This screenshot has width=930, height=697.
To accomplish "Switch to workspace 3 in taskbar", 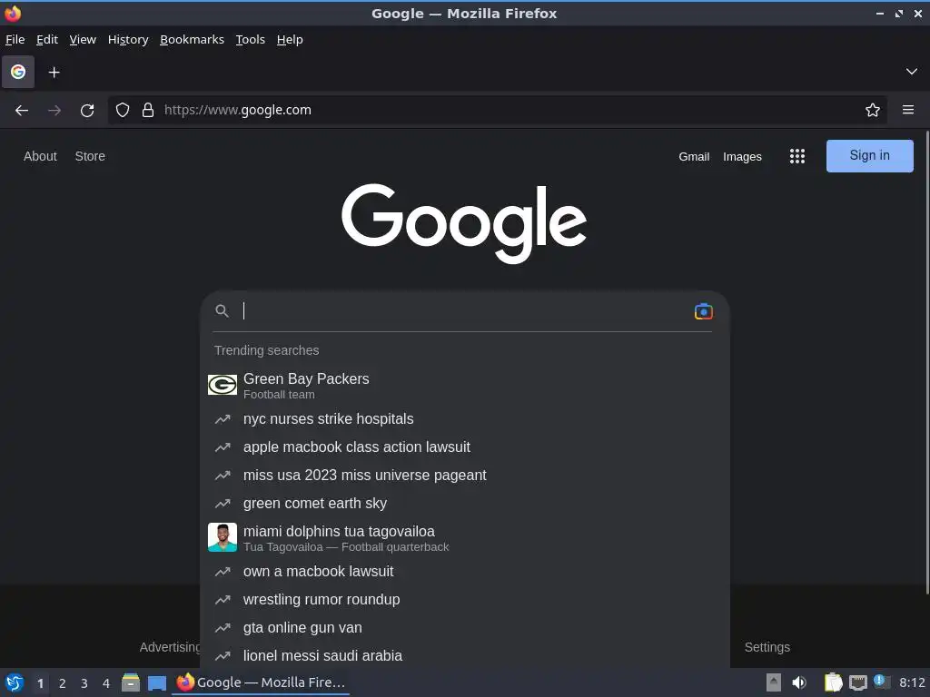I will pos(84,683).
